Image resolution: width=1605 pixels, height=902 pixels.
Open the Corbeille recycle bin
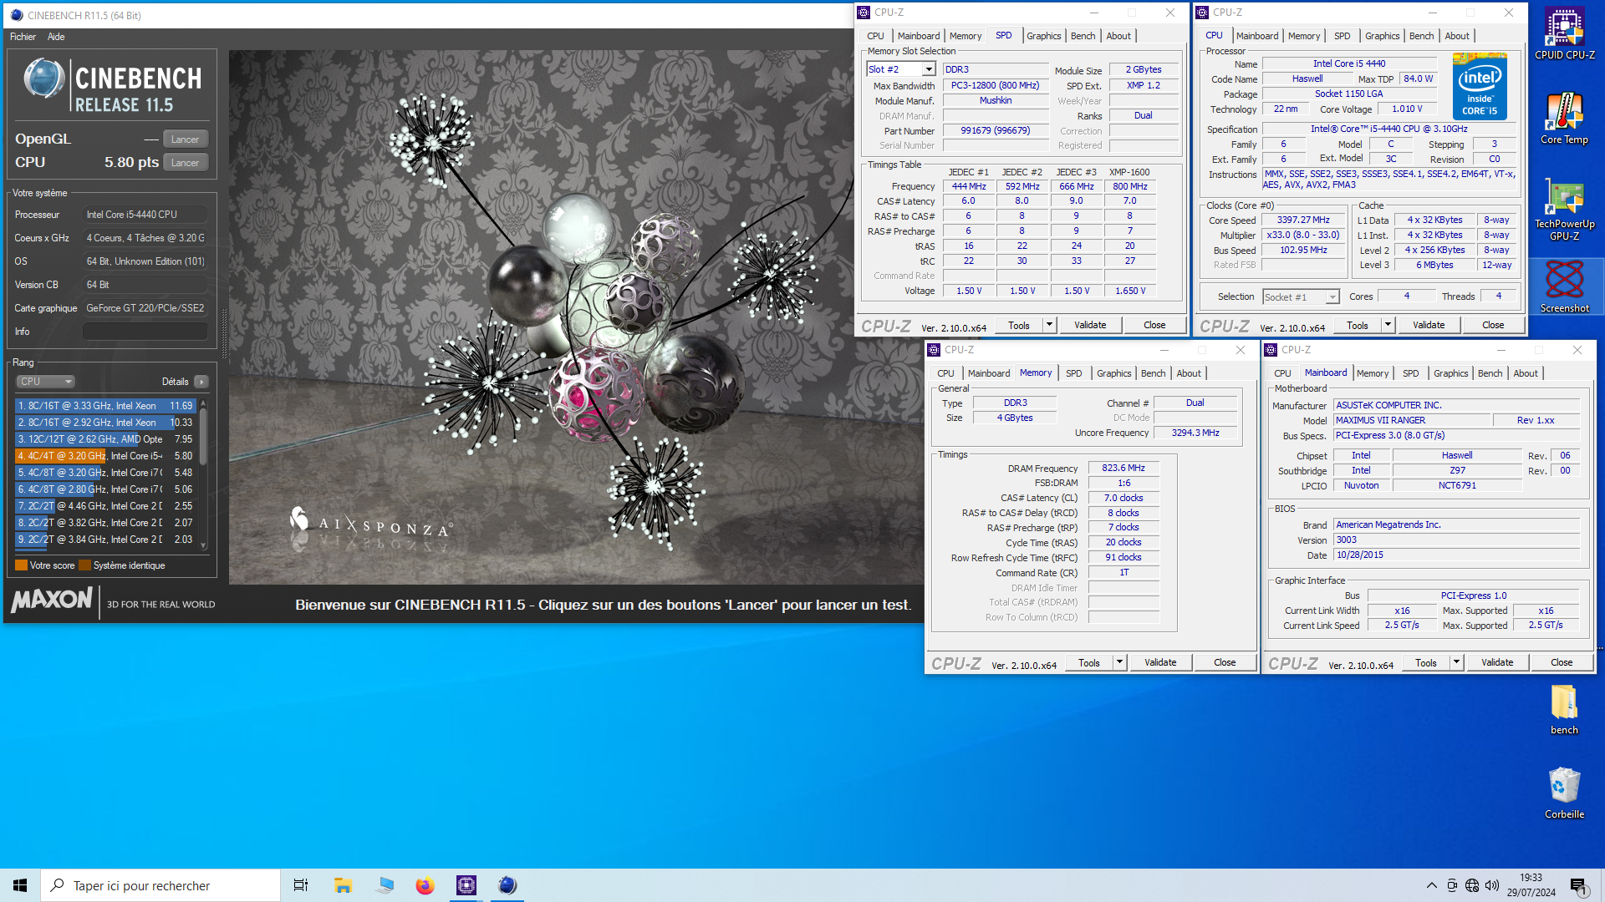(x=1564, y=793)
